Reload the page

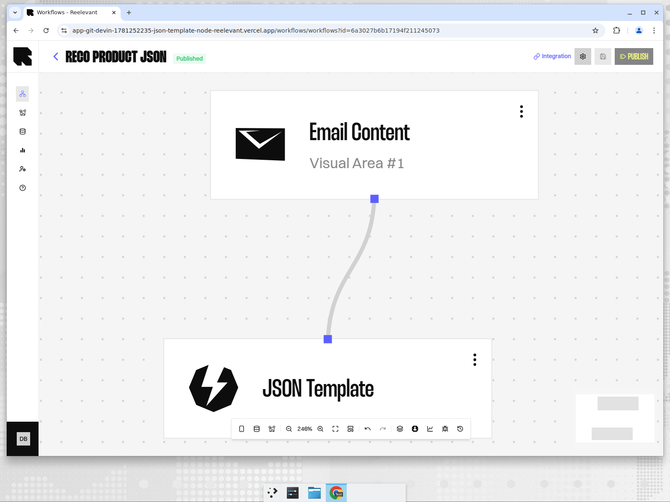coord(46,31)
